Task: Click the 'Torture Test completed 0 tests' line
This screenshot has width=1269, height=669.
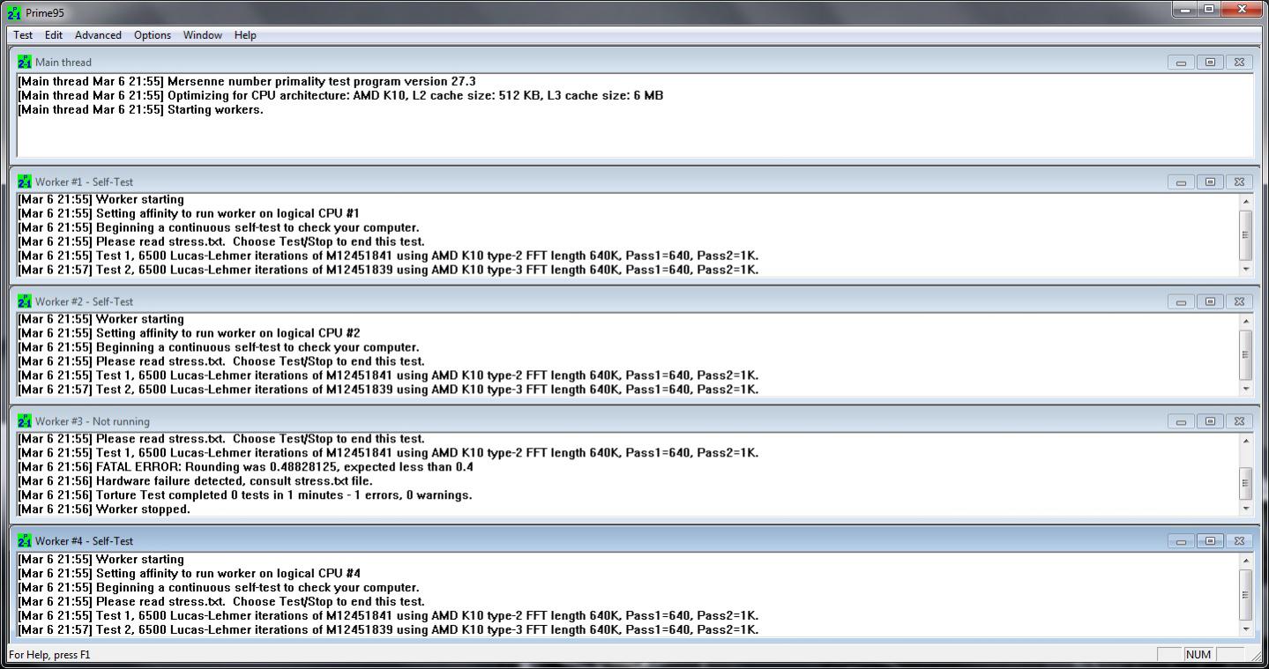Action: pyautogui.click(x=245, y=495)
